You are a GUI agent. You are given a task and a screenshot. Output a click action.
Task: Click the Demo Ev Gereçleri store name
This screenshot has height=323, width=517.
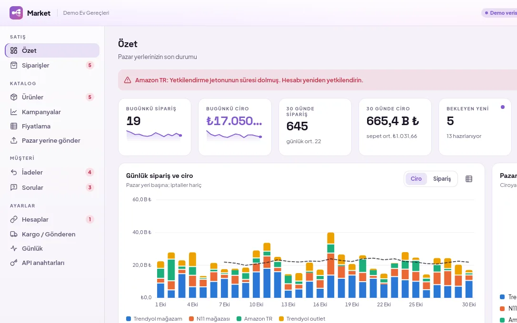click(86, 13)
